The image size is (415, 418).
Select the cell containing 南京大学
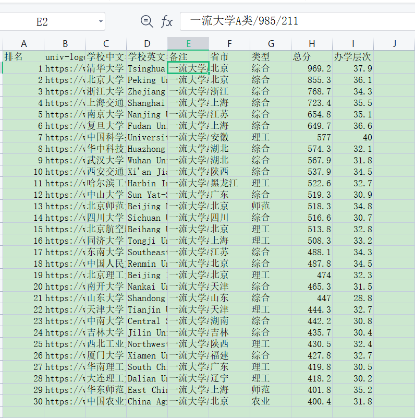106,114
